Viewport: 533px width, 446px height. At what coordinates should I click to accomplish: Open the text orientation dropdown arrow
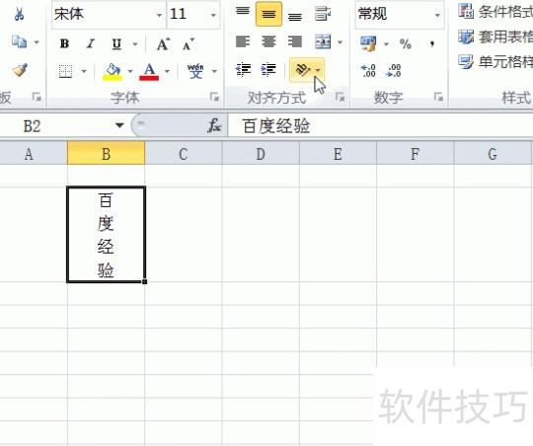(318, 70)
